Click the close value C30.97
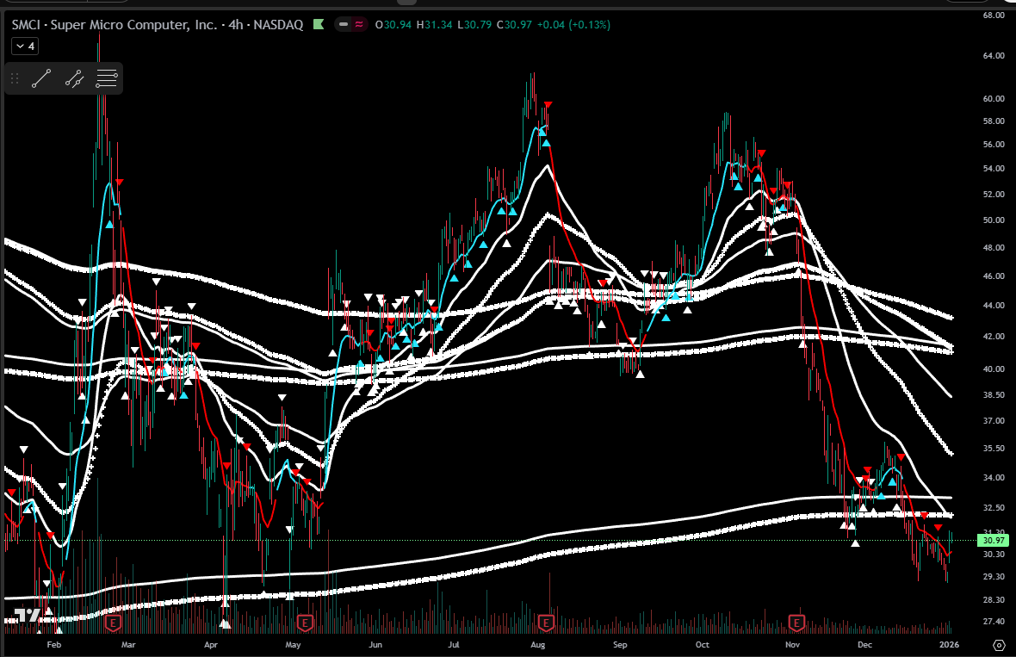1016x657 pixels. (515, 25)
